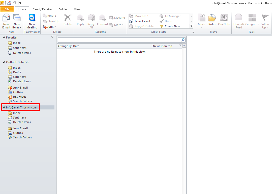Forward the selected message
The height and width of the screenshot is (194, 272).
pyautogui.click(x=102, y=20)
